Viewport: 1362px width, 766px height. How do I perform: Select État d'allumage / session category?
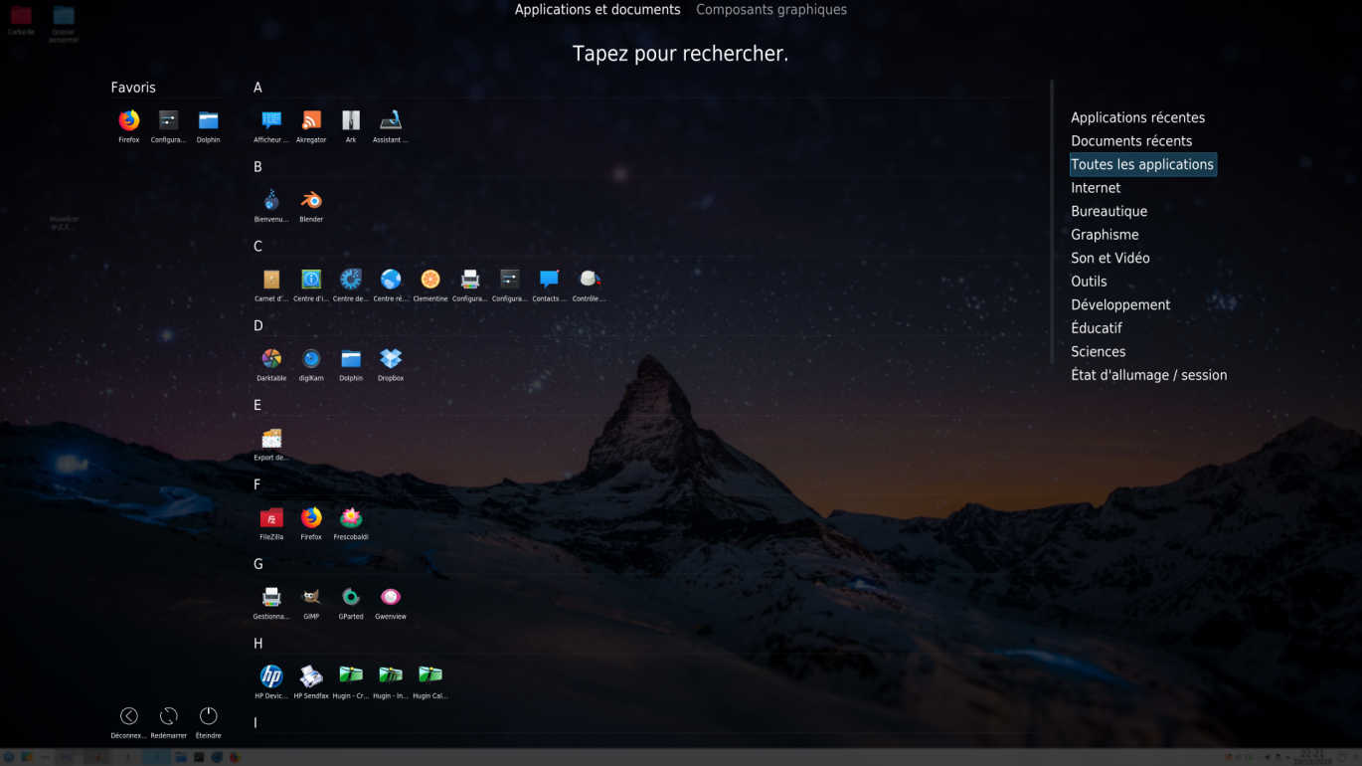pyautogui.click(x=1148, y=375)
